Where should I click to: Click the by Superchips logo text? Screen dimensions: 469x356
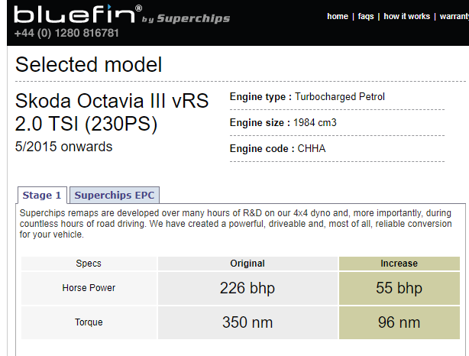(x=186, y=18)
